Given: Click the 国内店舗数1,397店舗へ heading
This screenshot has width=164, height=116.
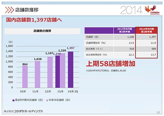Looking at the screenshot, I should [x=34, y=20].
